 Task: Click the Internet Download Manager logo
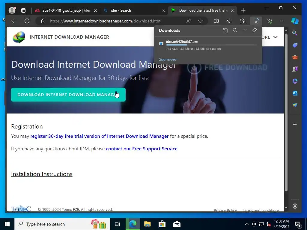click(19, 37)
